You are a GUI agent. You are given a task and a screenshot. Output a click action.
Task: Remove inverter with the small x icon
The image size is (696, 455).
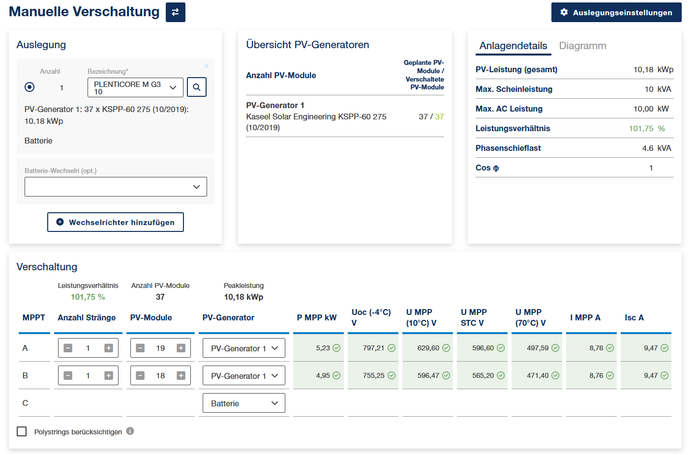(x=207, y=66)
